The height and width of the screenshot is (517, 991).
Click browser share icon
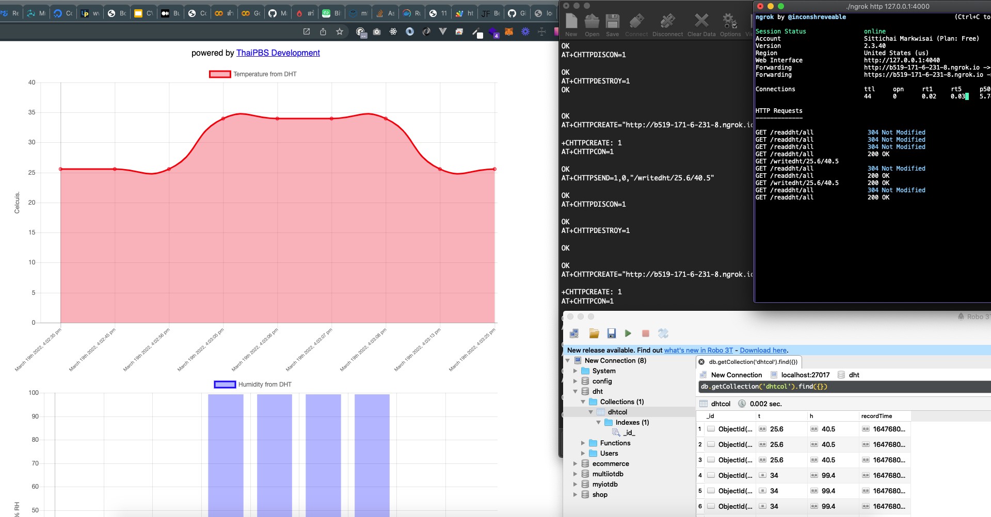(323, 31)
